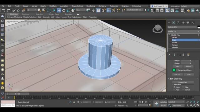Click the Redo arrow icon
This screenshot has height=112, width=200.
click(8, 10)
